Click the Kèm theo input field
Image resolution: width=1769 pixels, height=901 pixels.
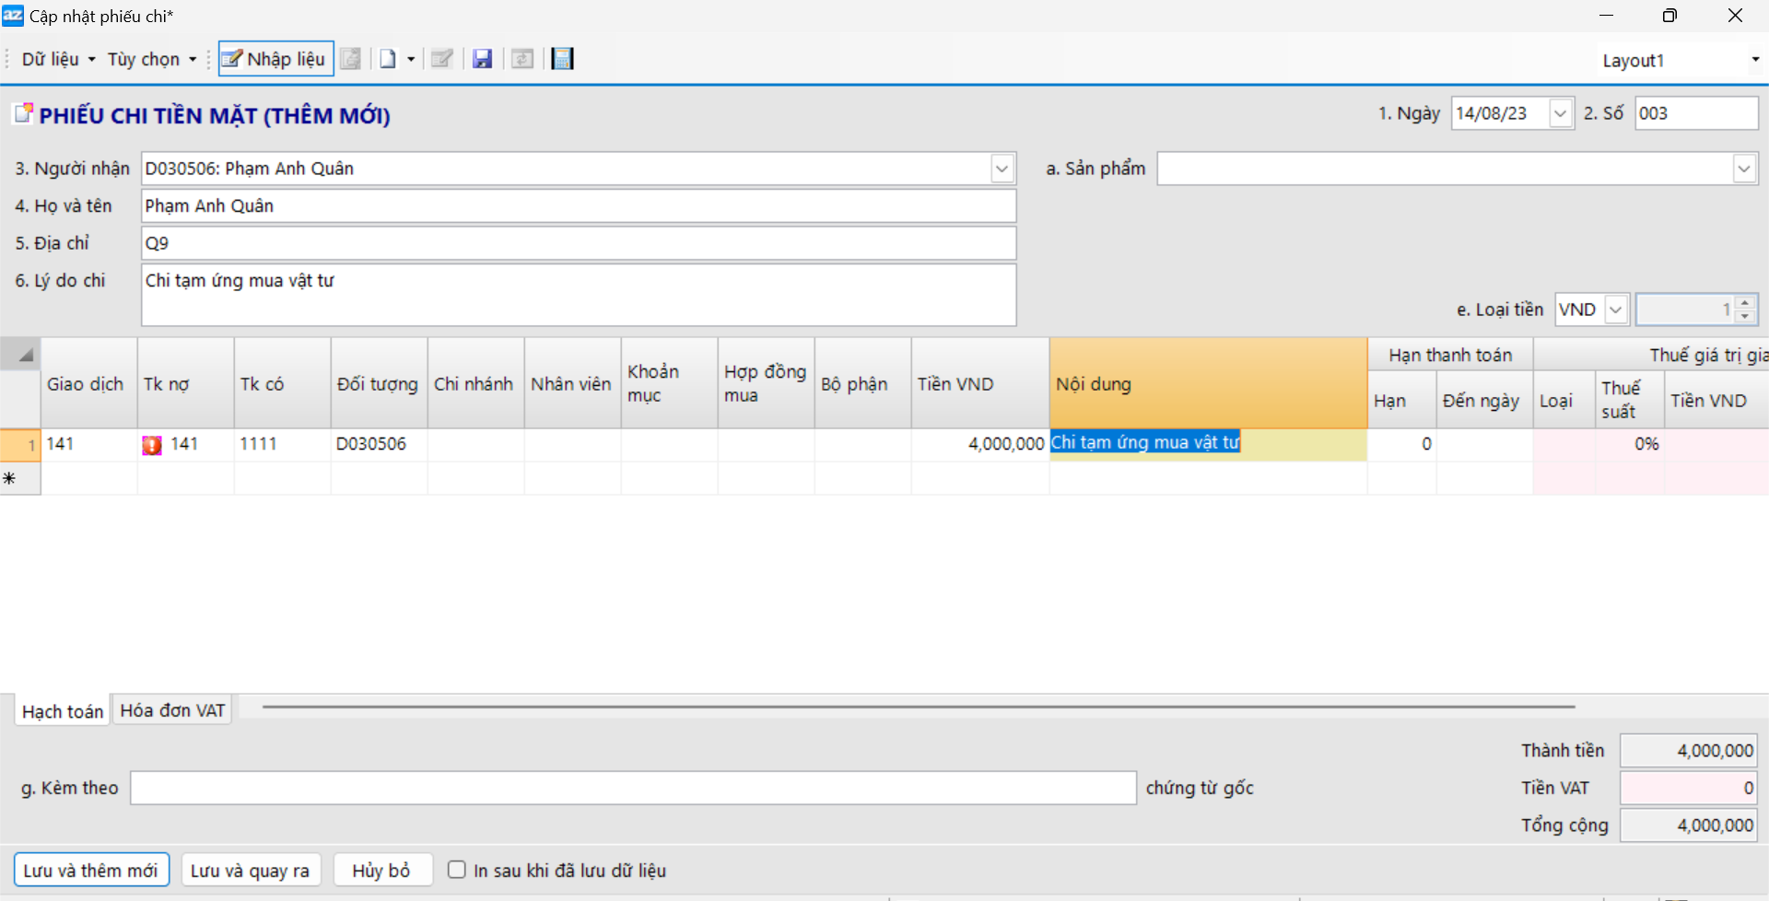pos(632,788)
